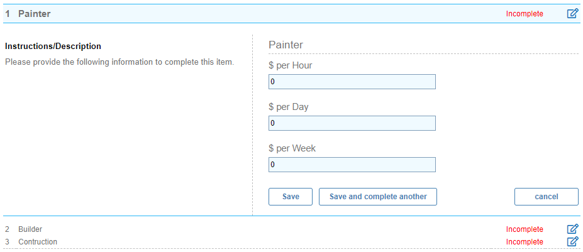583x252 pixels.
Task: Focus the $ per Hour input field
Action: pos(352,82)
